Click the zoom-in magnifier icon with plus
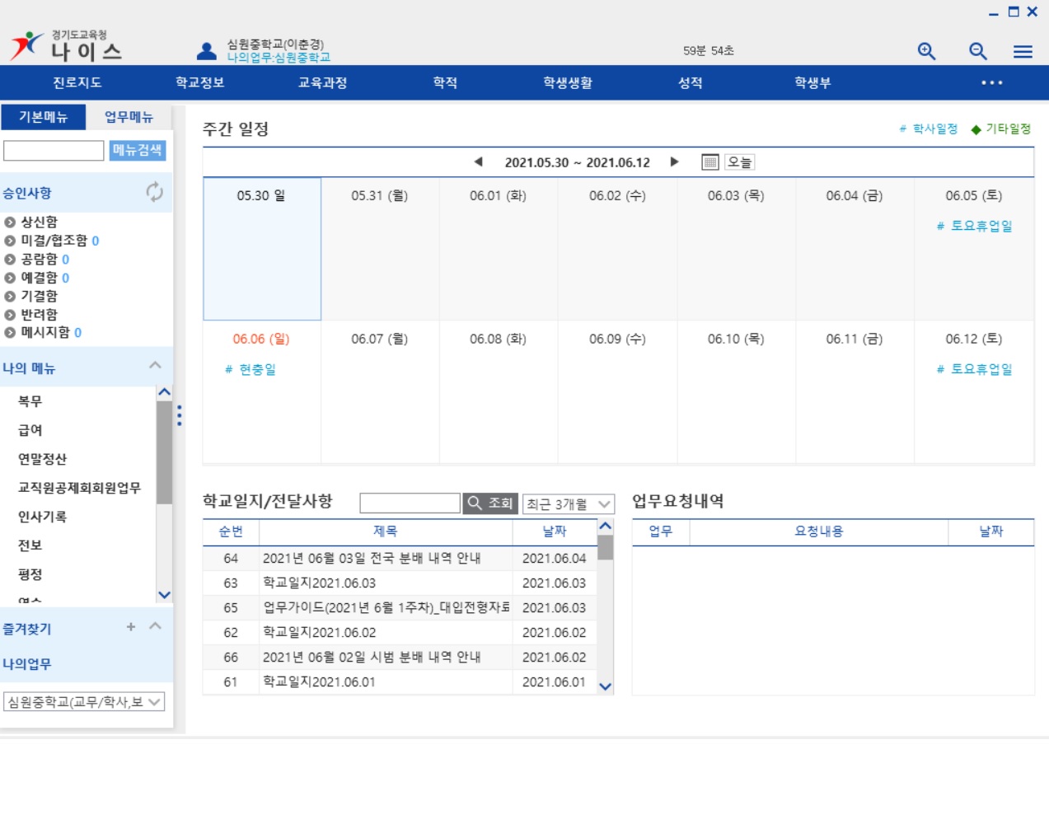Image resolution: width=1049 pixels, height=824 pixels. tap(927, 51)
